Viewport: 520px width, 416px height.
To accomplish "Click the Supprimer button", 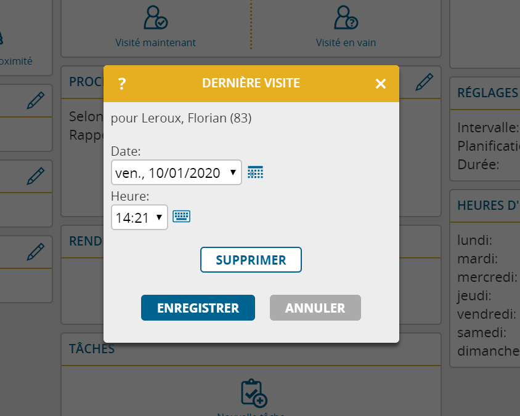I will click(251, 260).
